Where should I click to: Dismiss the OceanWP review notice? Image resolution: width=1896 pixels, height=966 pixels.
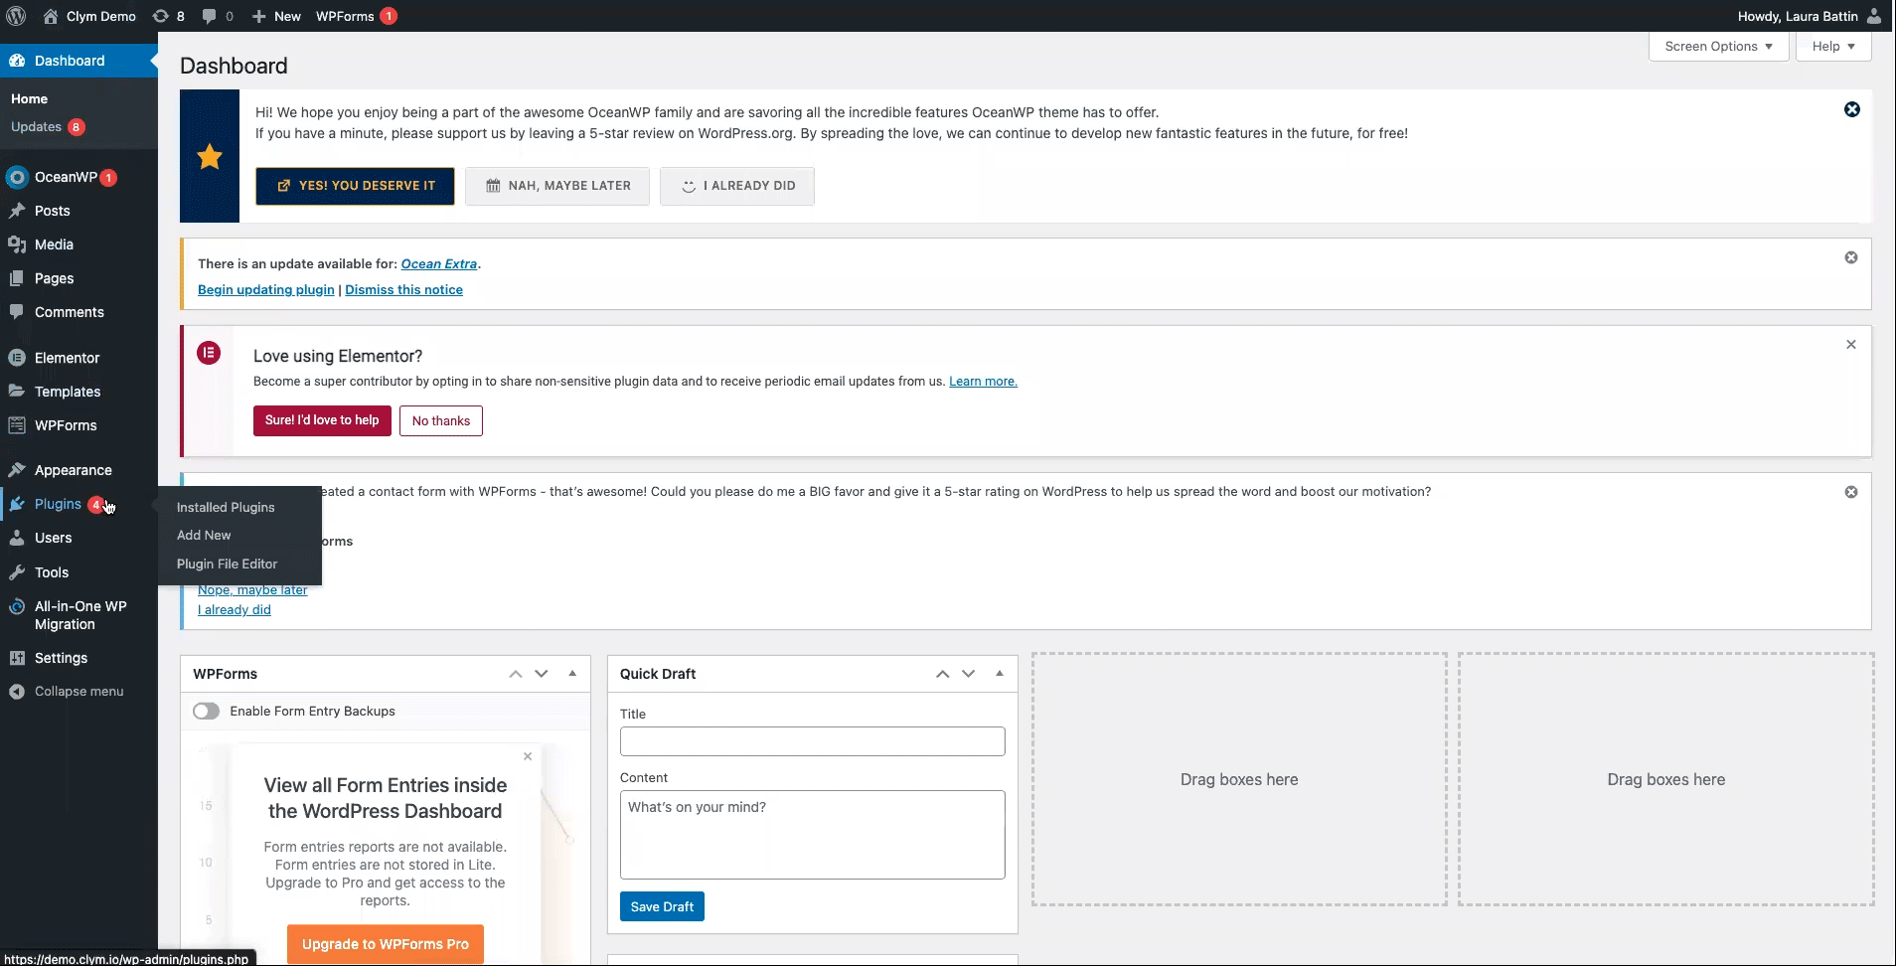[x=1852, y=109]
